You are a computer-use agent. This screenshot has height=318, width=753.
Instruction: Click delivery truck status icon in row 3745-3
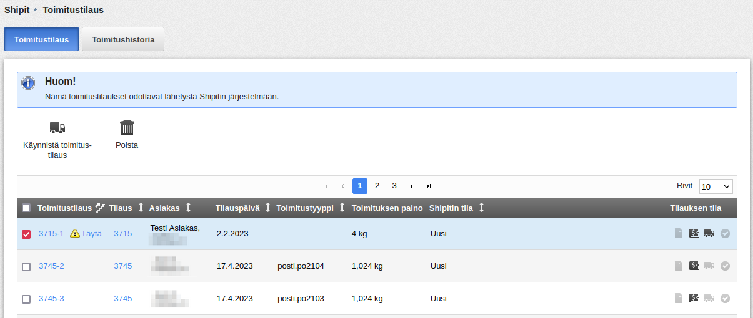pos(709,298)
